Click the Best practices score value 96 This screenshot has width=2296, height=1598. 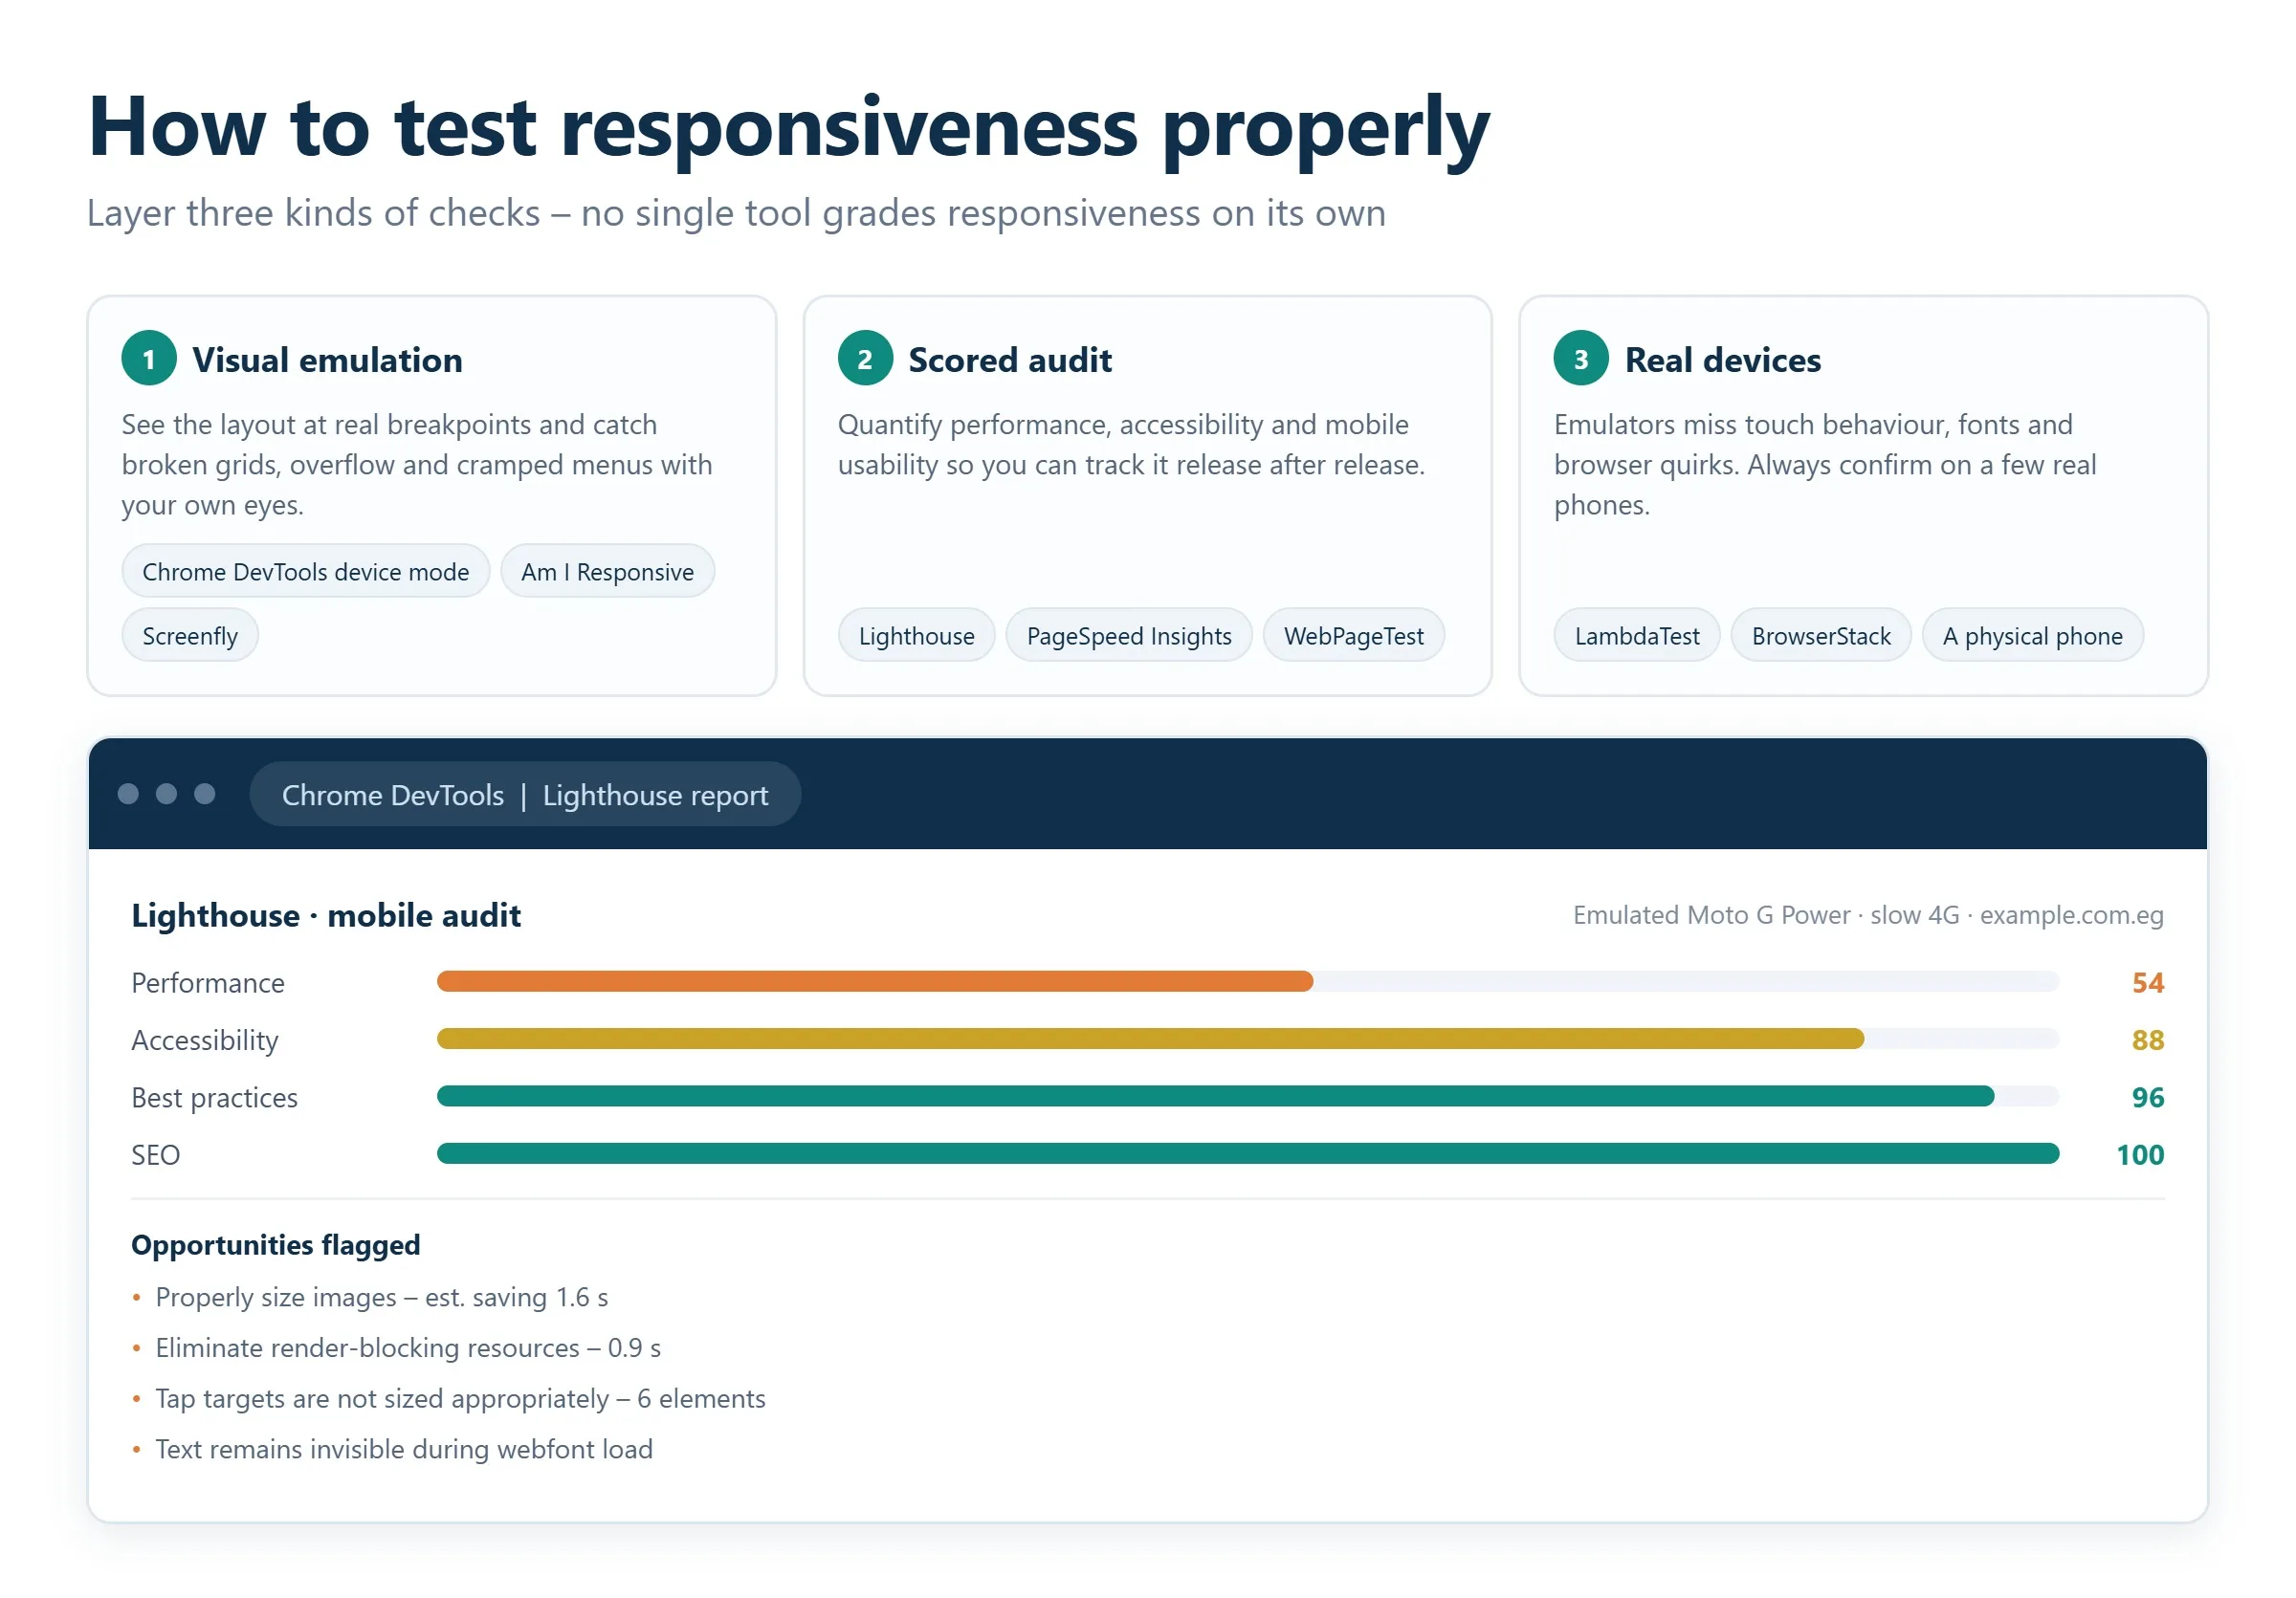(2147, 1097)
